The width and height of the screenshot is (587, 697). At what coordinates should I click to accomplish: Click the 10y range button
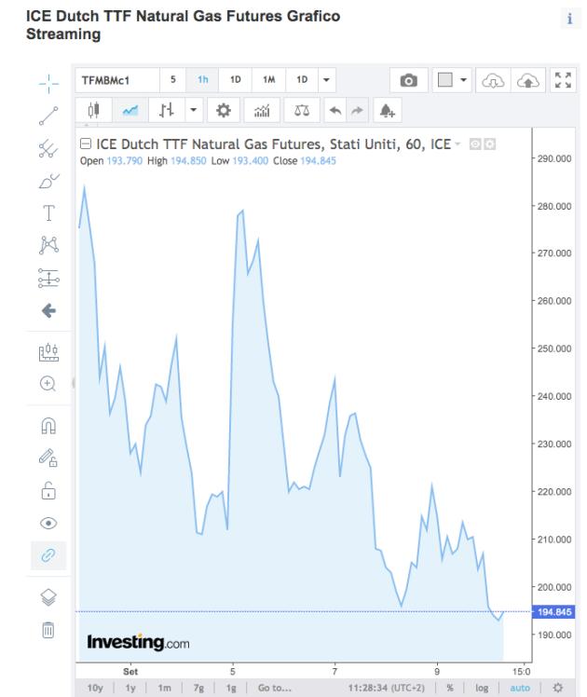95,688
